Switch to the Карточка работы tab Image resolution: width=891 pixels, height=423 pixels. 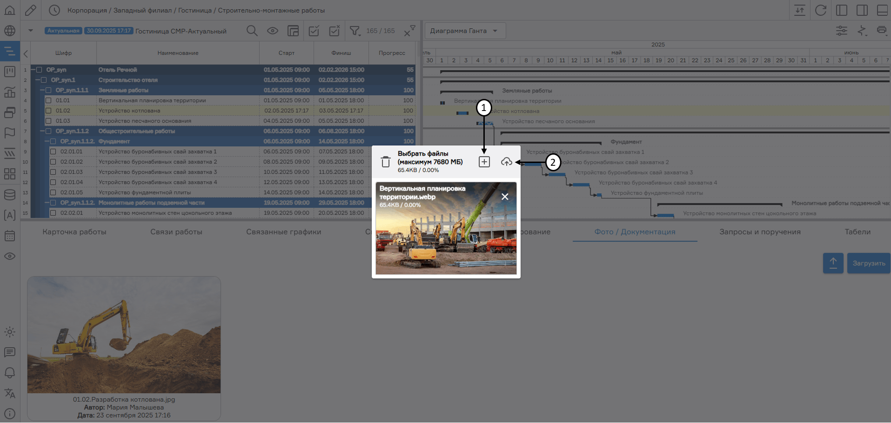coord(74,232)
